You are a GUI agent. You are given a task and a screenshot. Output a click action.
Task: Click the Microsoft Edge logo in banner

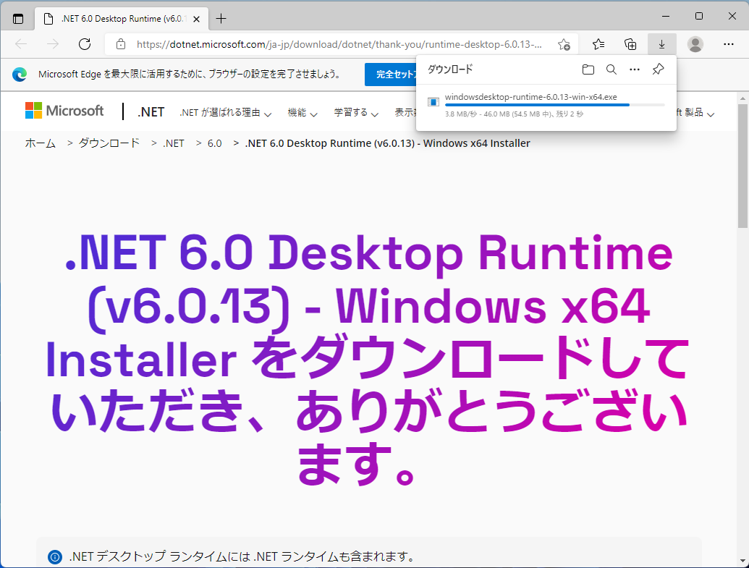click(x=20, y=75)
